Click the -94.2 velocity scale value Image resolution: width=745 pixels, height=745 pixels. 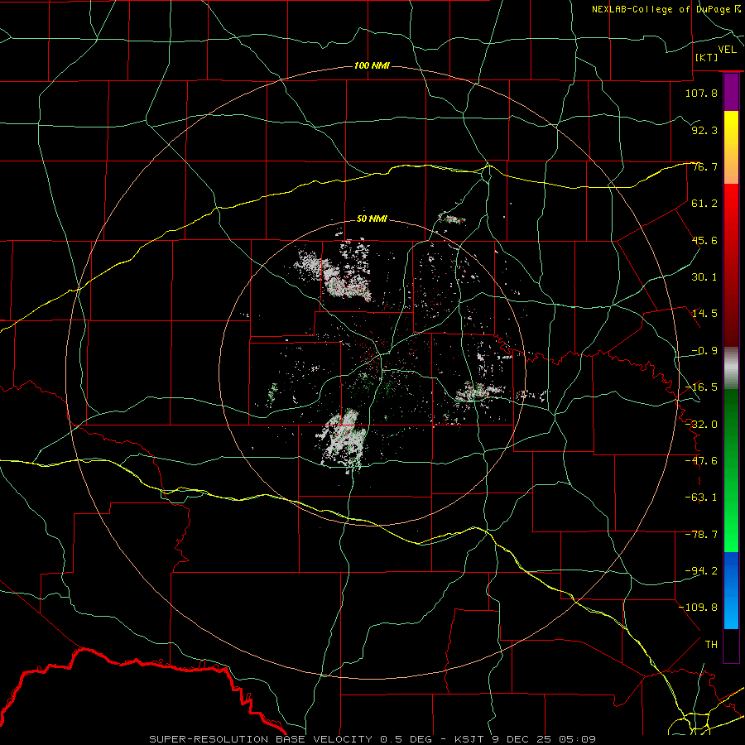(x=701, y=571)
